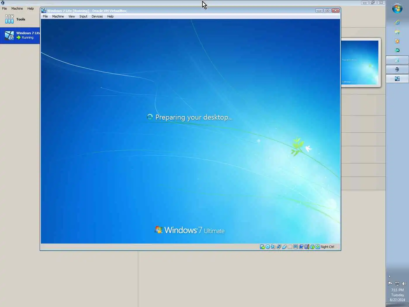Screen dimensions: 409x307
Task: Open the network tray icon
Action: [x=397, y=283]
